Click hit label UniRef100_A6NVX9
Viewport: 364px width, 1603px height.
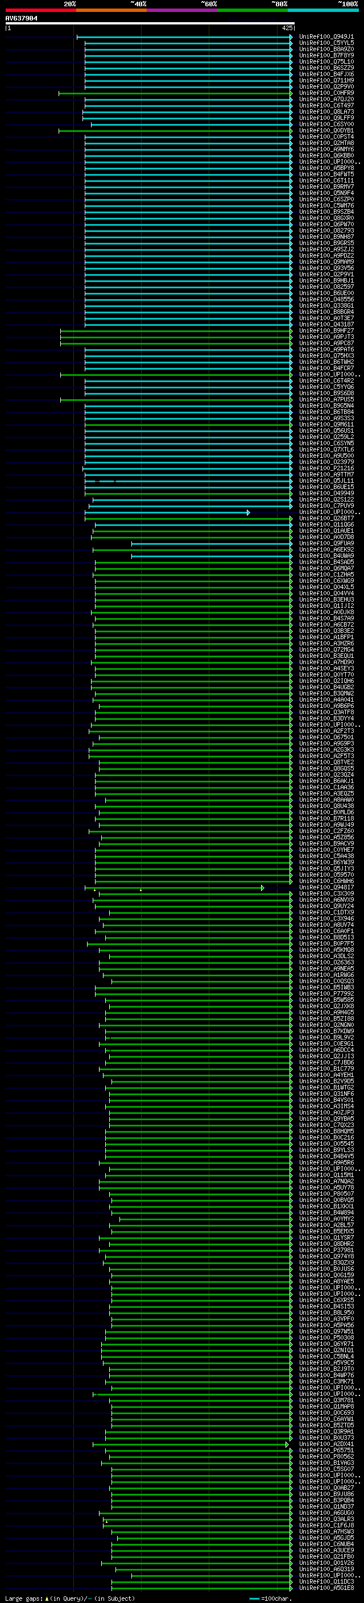pyautogui.click(x=326, y=900)
